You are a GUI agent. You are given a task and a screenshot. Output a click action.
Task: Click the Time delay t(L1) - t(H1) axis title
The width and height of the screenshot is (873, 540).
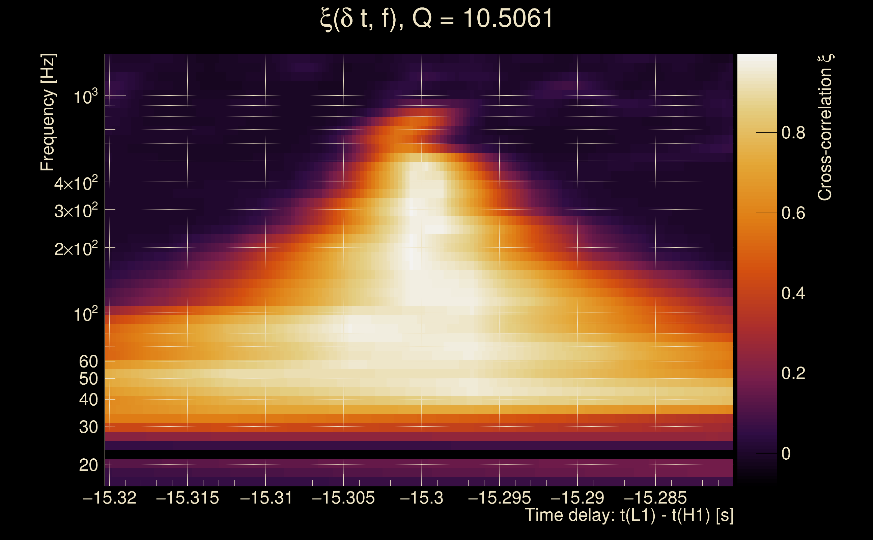coord(629,515)
